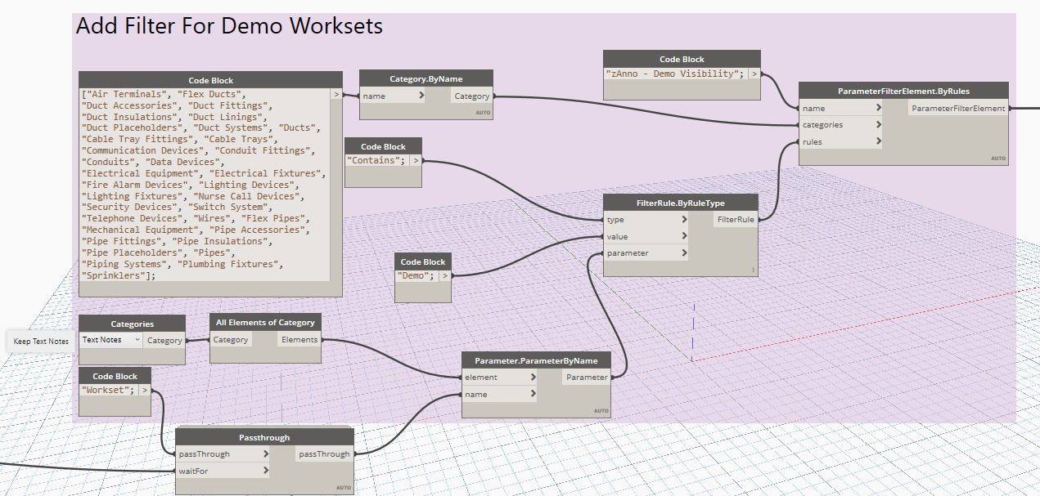Click the AUTO lacing label on Passthrough node
Image resolution: width=1040 pixels, height=496 pixels.
(344, 488)
